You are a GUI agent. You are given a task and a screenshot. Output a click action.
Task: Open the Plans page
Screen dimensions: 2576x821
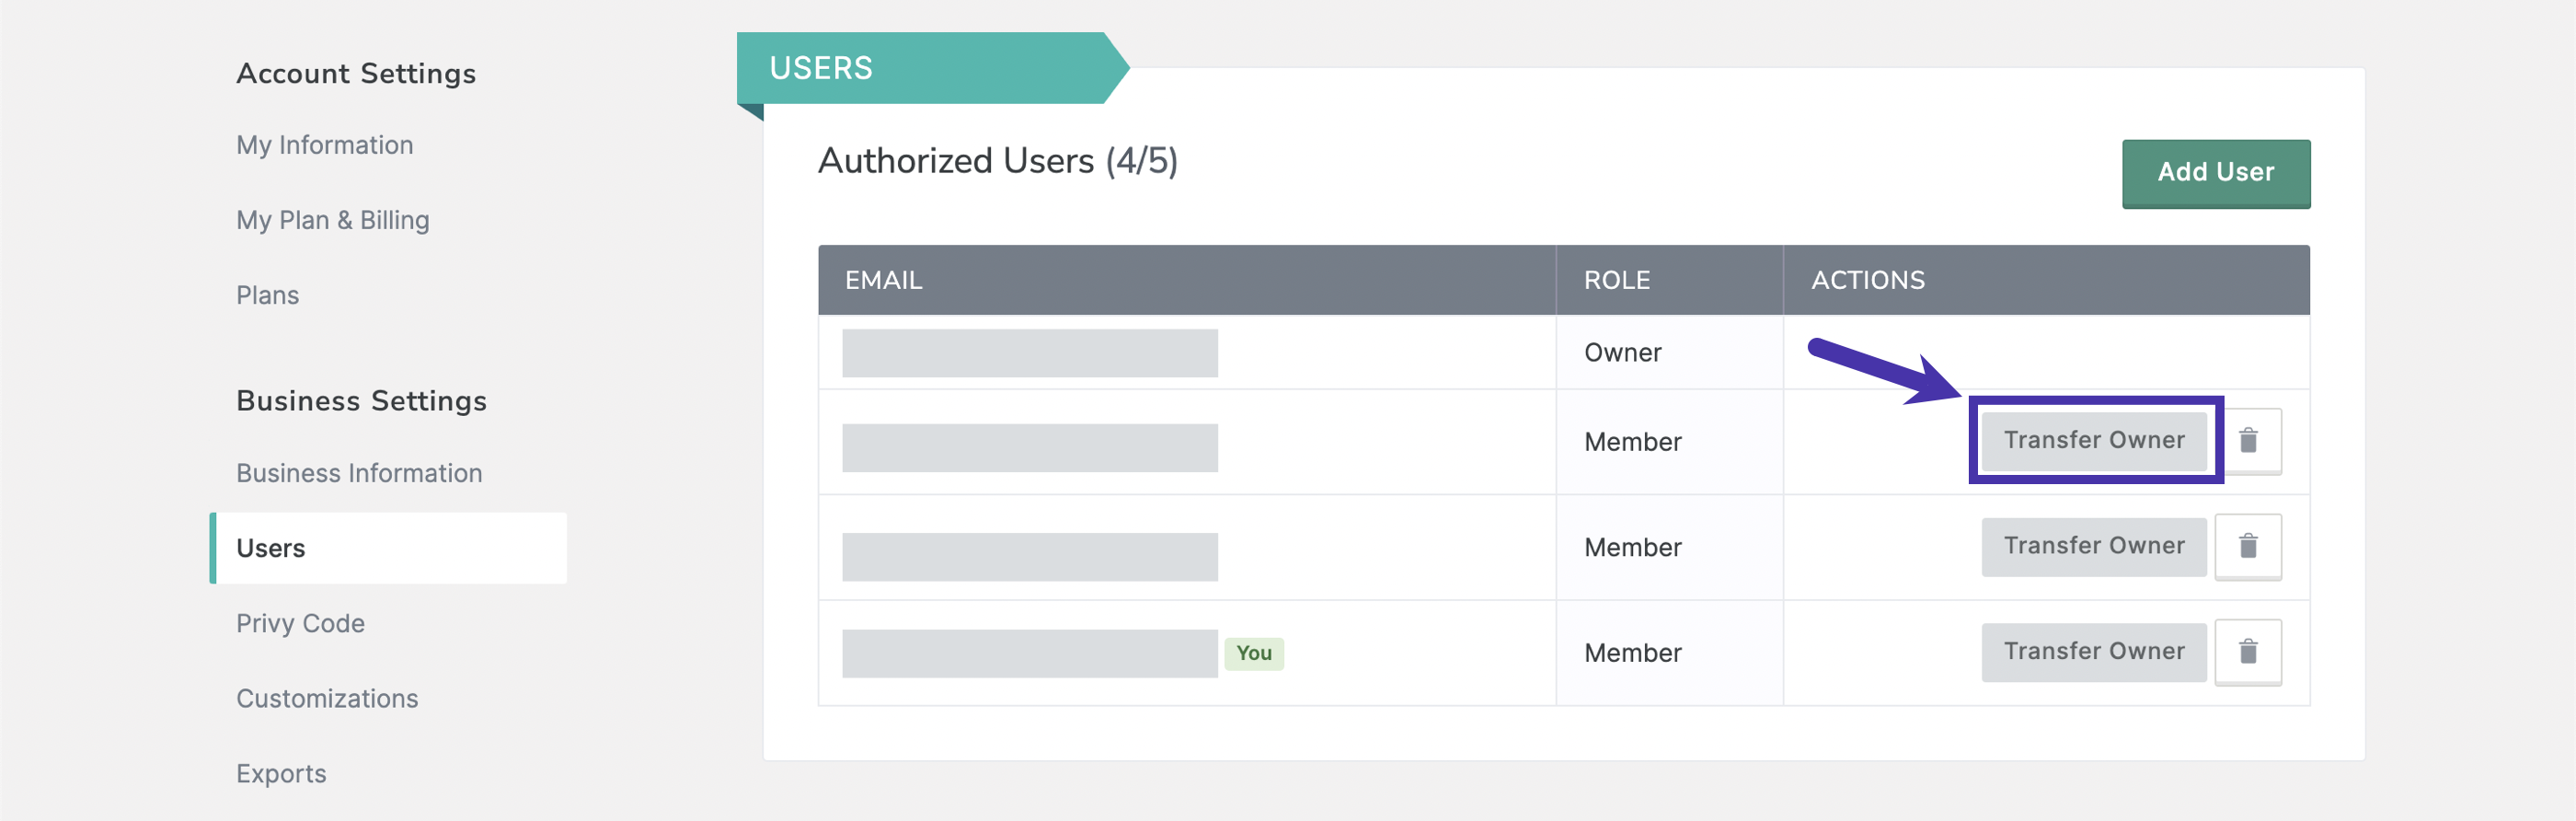267,295
